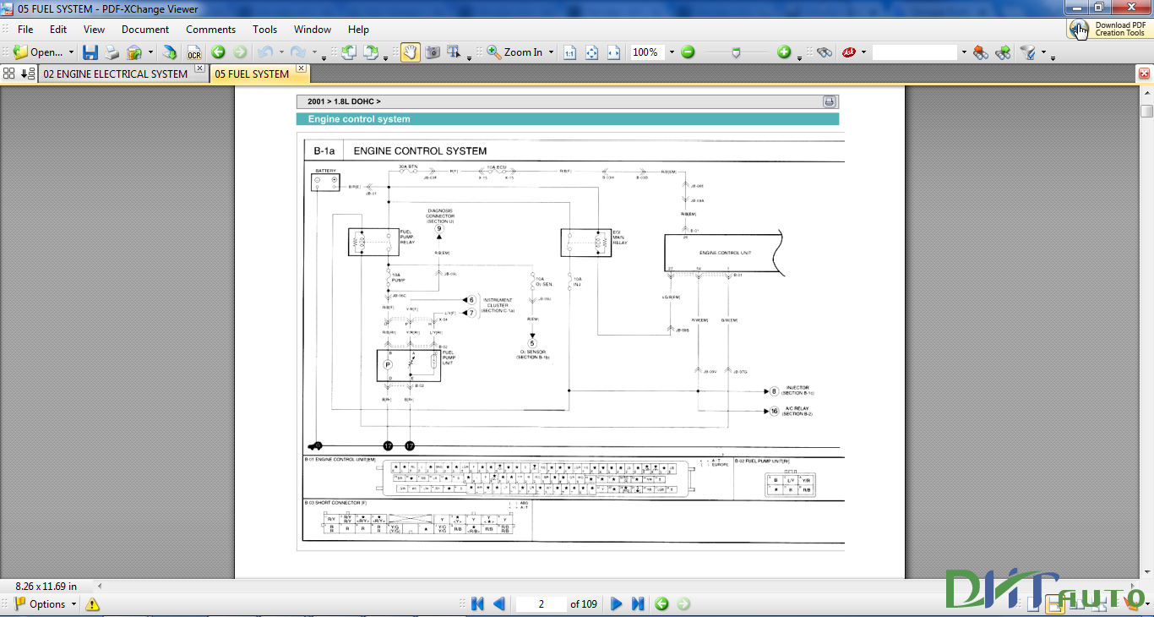The height and width of the screenshot is (617, 1154).
Task: Select the 05 FUEL SYSTEM tab
Action: 252,74
